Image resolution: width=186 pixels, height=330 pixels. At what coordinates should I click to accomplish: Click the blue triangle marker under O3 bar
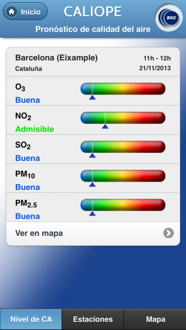pos(93,97)
